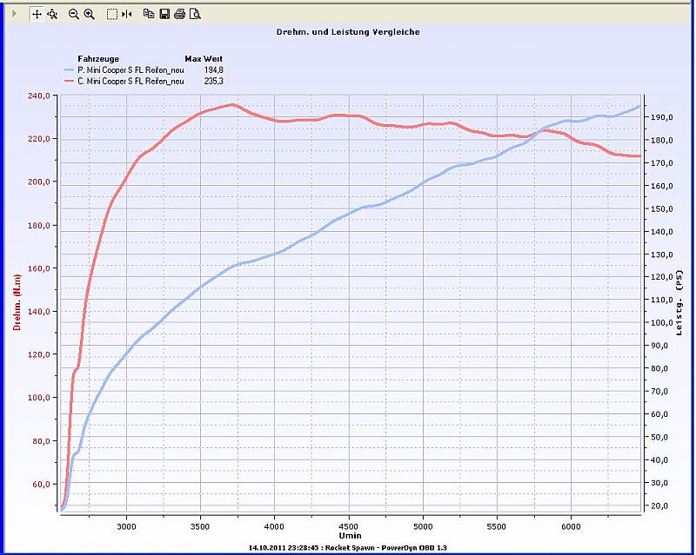This screenshot has height=555, width=696.
Task: Select the P. Mini Cooper S legend entry
Action: [130, 69]
